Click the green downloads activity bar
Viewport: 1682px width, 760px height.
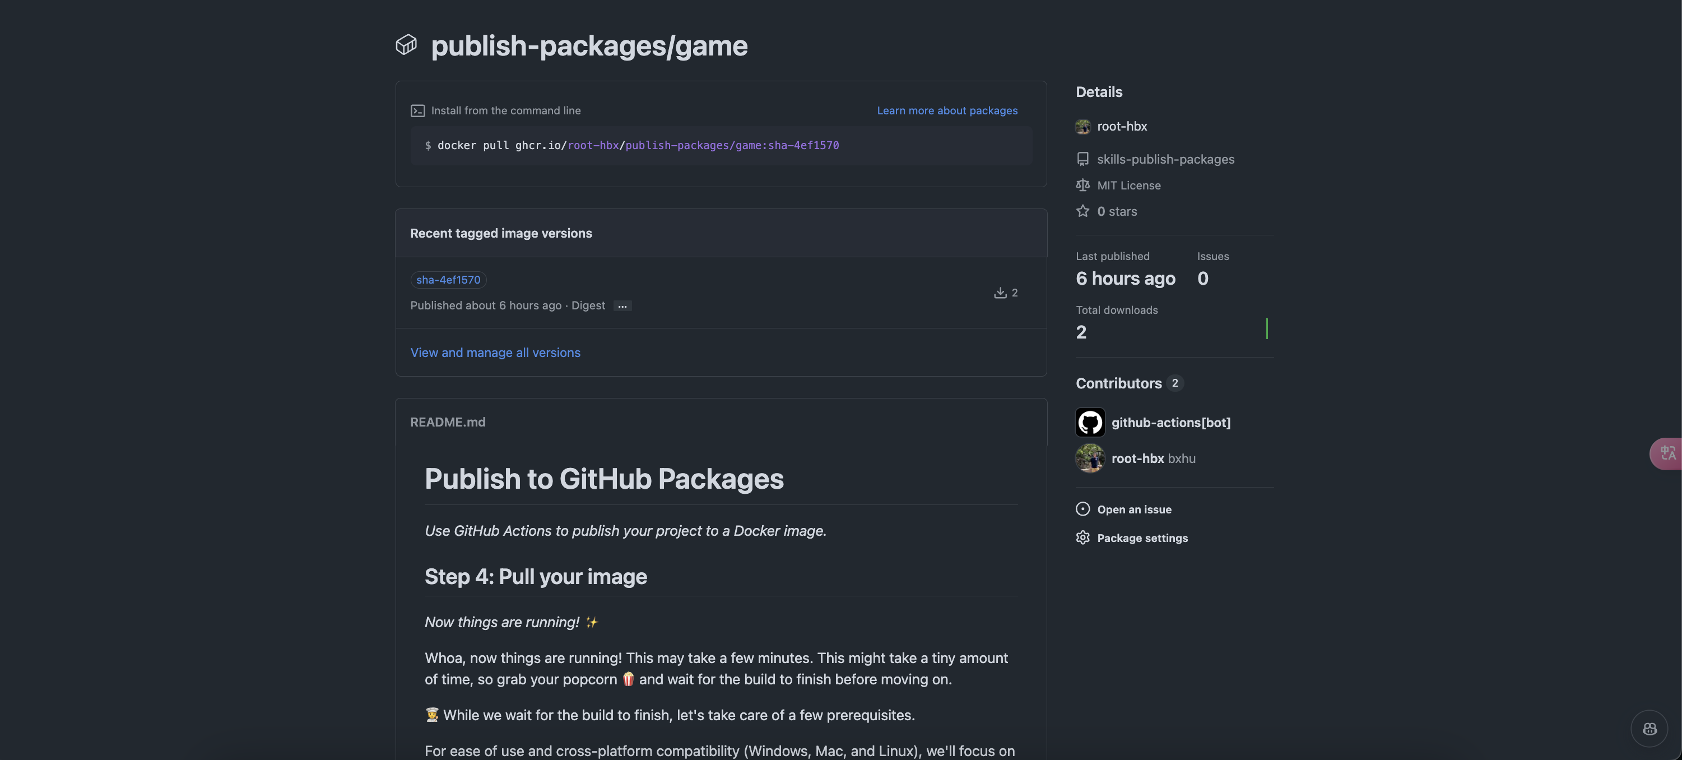point(1266,328)
